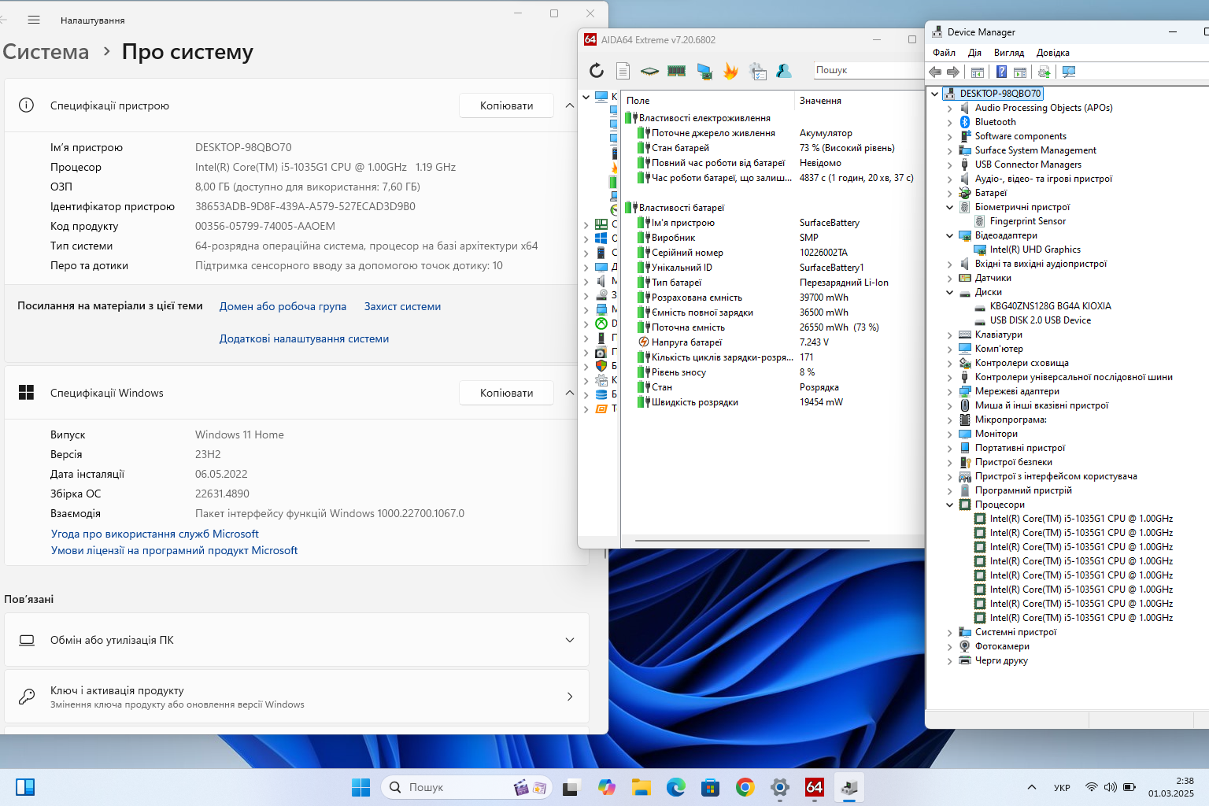Click the gear with green arrow icon in Device Manager
The image size is (1209, 806).
click(x=1044, y=72)
